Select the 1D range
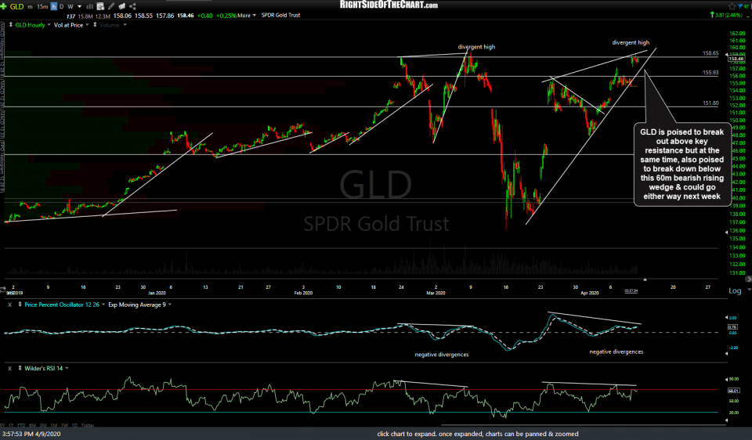This screenshot has width=752, height=440. coord(75,426)
